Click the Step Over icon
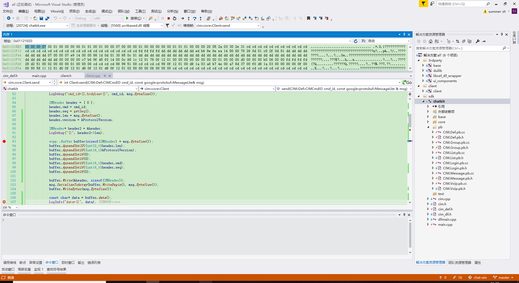This screenshot has width=519, height=283. click(x=195, y=18)
